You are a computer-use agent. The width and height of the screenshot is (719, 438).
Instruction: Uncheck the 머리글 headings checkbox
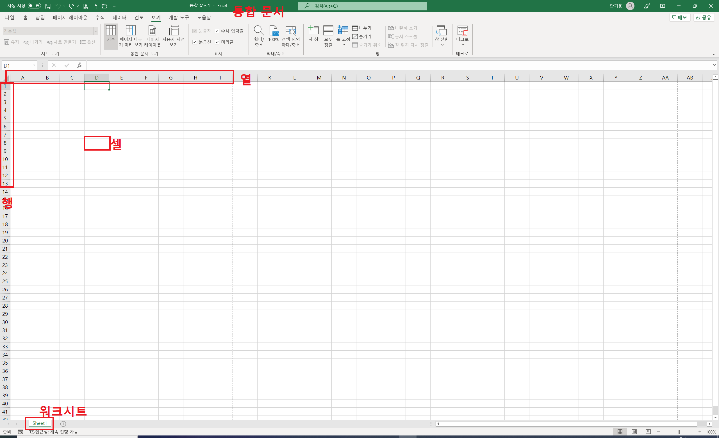click(217, 42)
